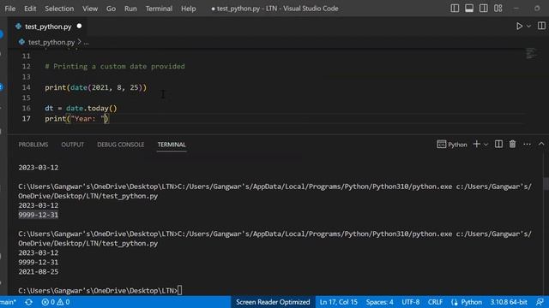Click editor minimap overview

point(531,53)
